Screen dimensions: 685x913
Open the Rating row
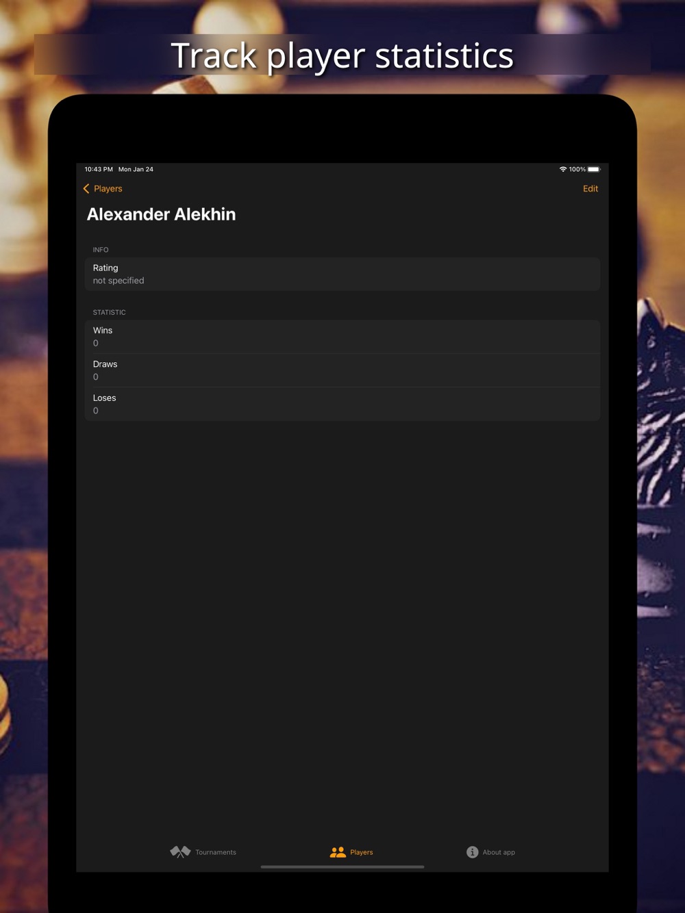pyautogui.click(x=342, y=274)
